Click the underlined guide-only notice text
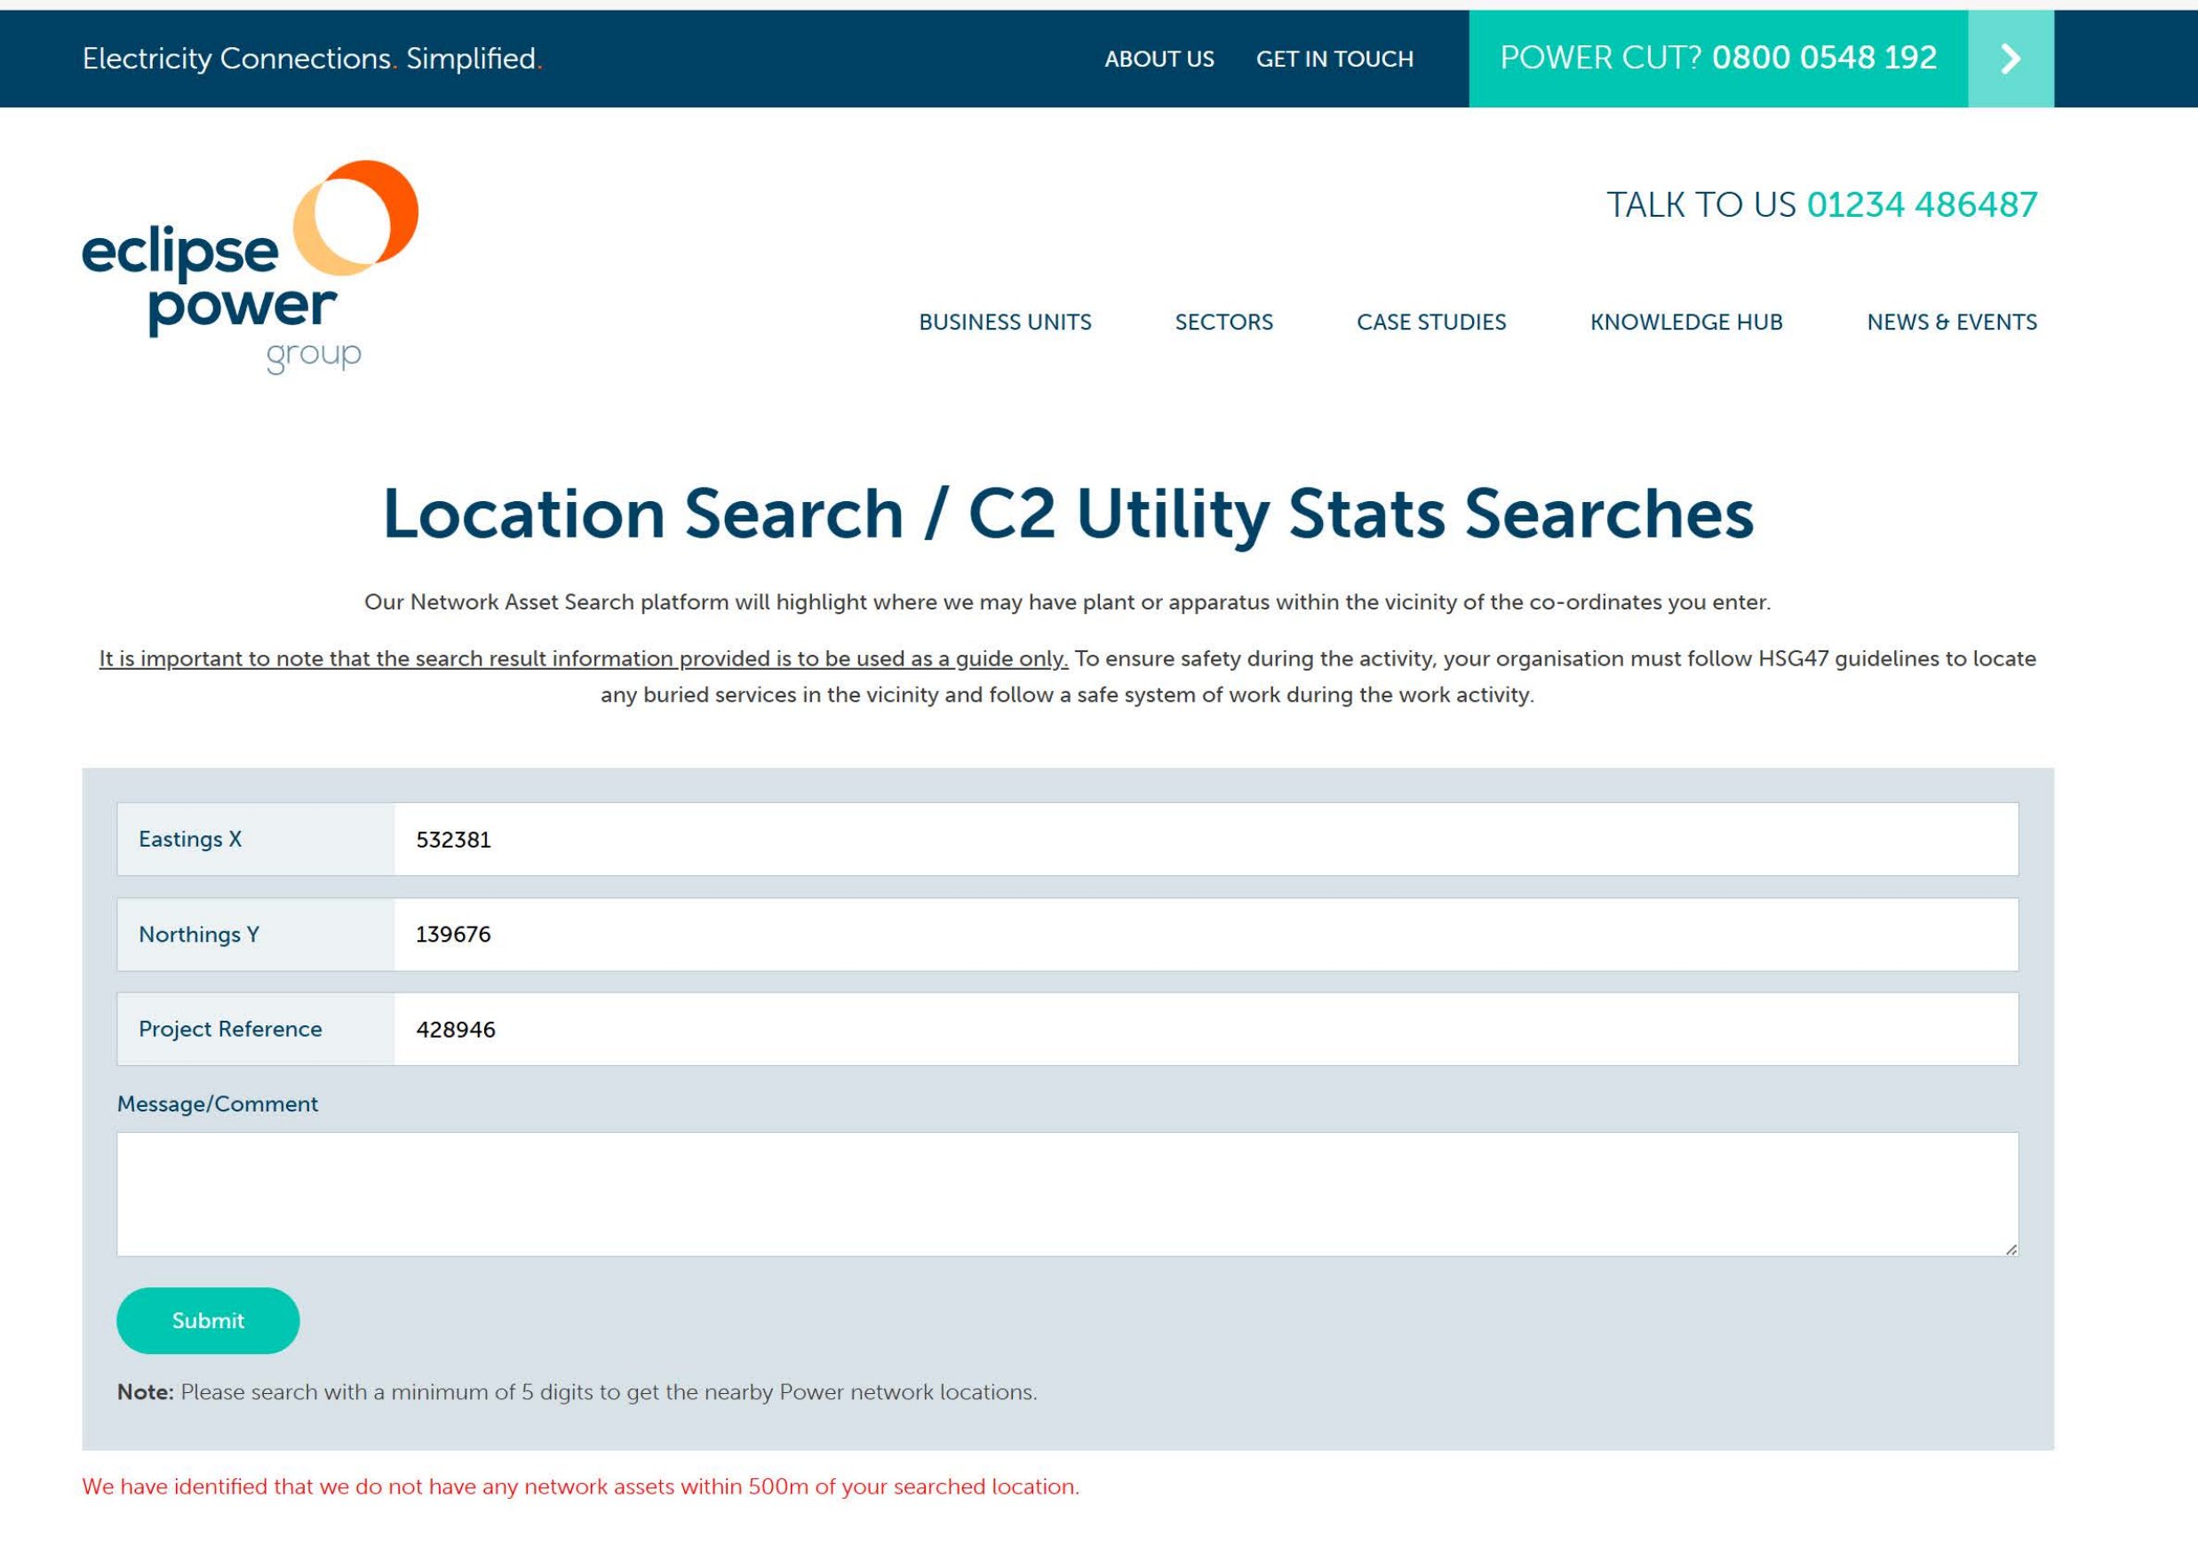The width and height of the screenshot is (2198, 1545). pos(583,658)
